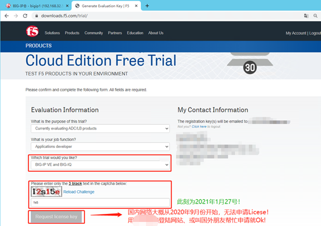Open the Education menu
Image resolution: width=321 pixels, height=226 pixels.
point(135,33)
